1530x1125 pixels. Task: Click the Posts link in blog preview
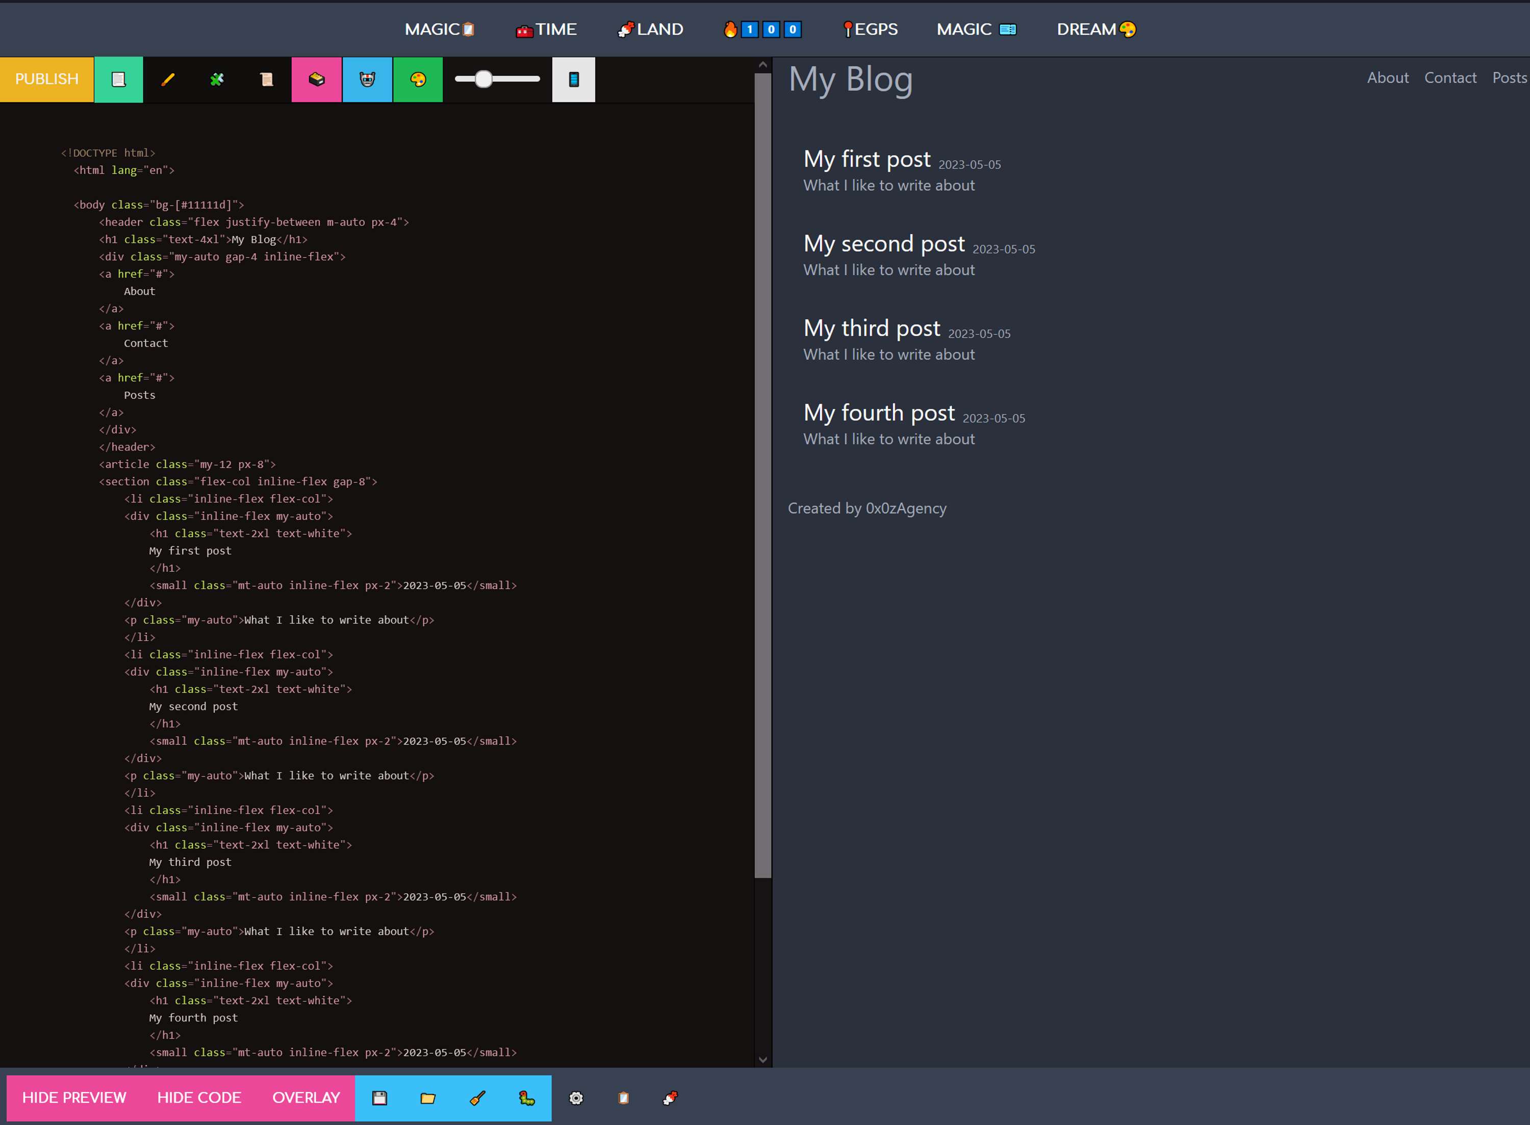(1510, 78)
